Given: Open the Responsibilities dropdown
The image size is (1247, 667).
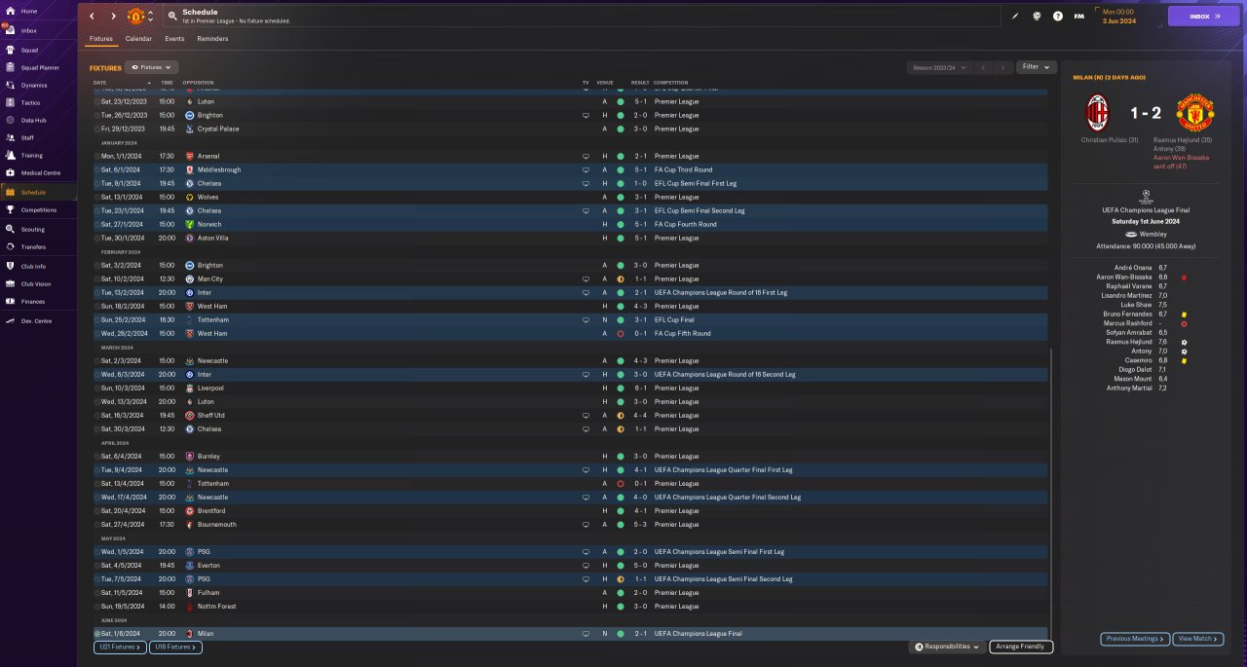Looking at the screenshot, I should [947, 647].
